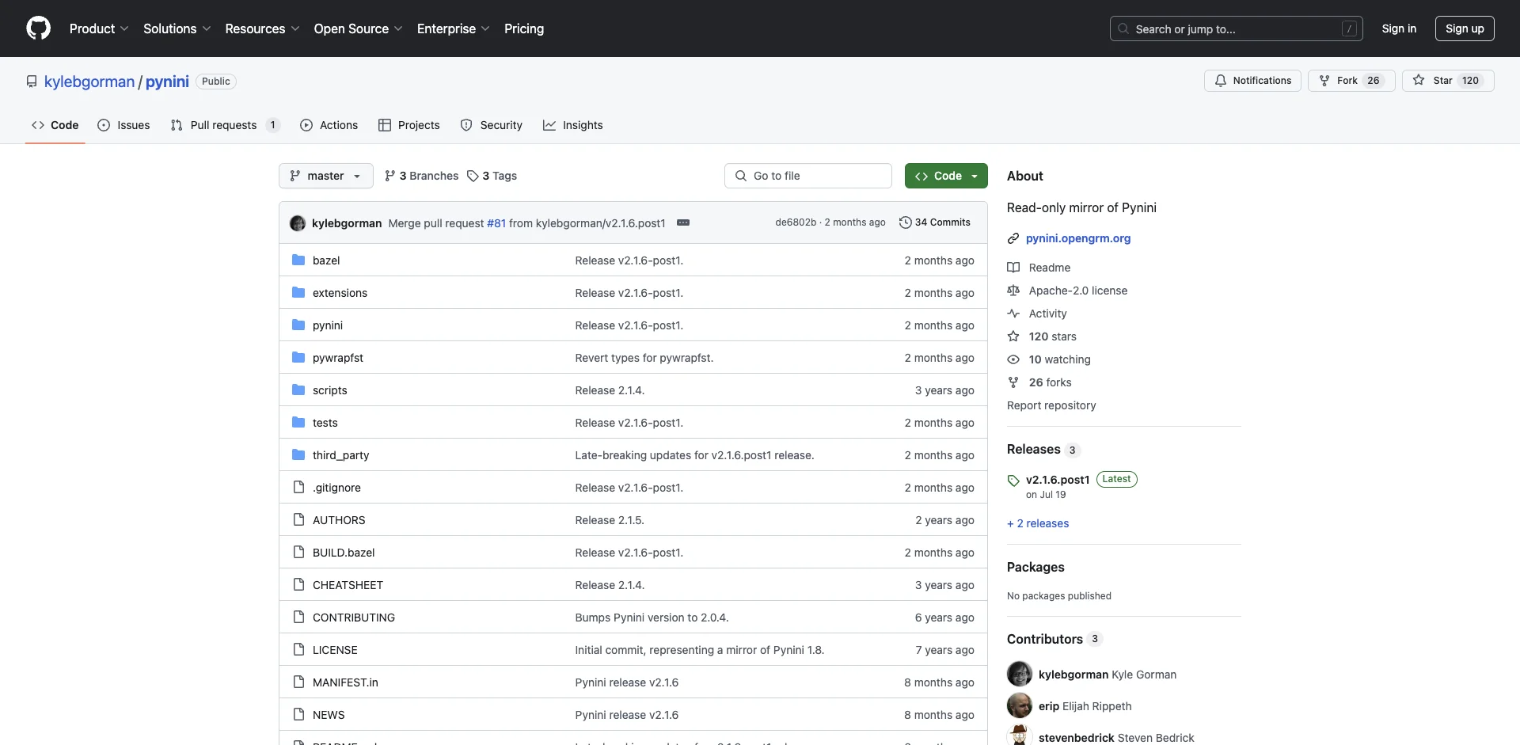Screen dimensions: 1520x745
Task: Switch to the Actions tab
Action: tap(329, 125)
